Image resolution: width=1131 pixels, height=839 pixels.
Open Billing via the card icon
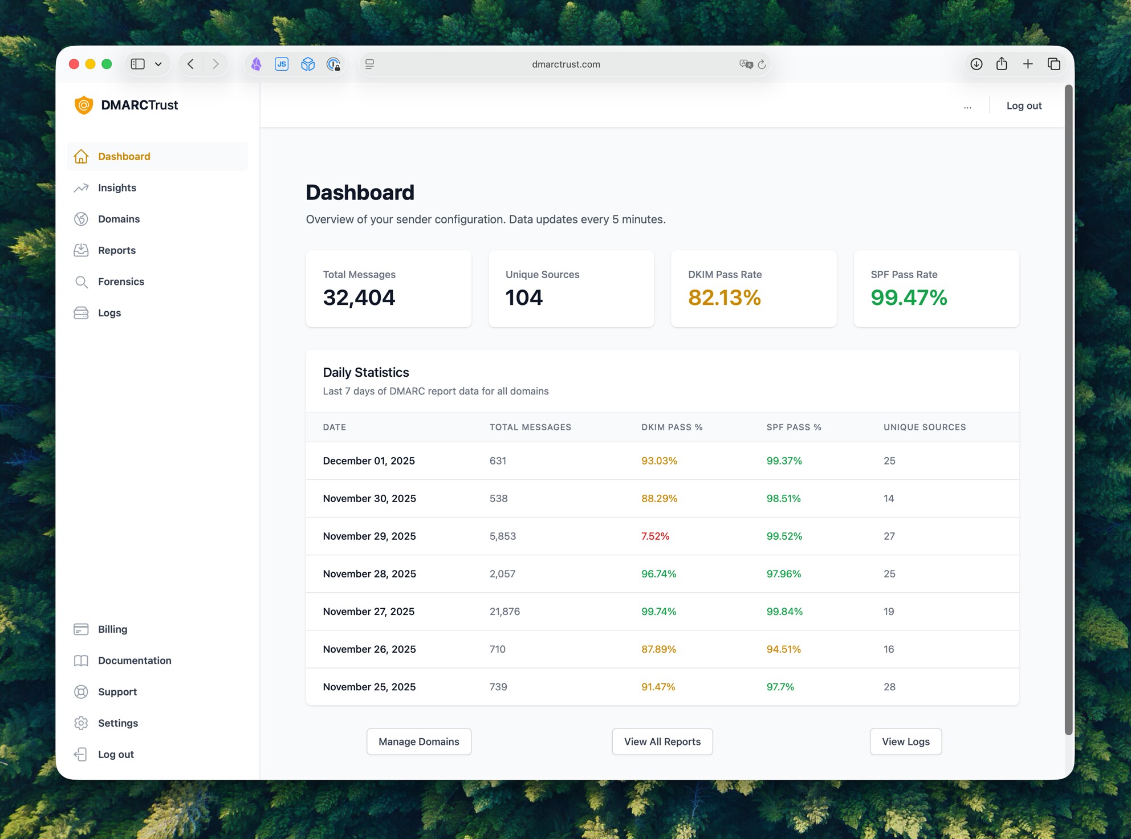click(x=82, y=629)
